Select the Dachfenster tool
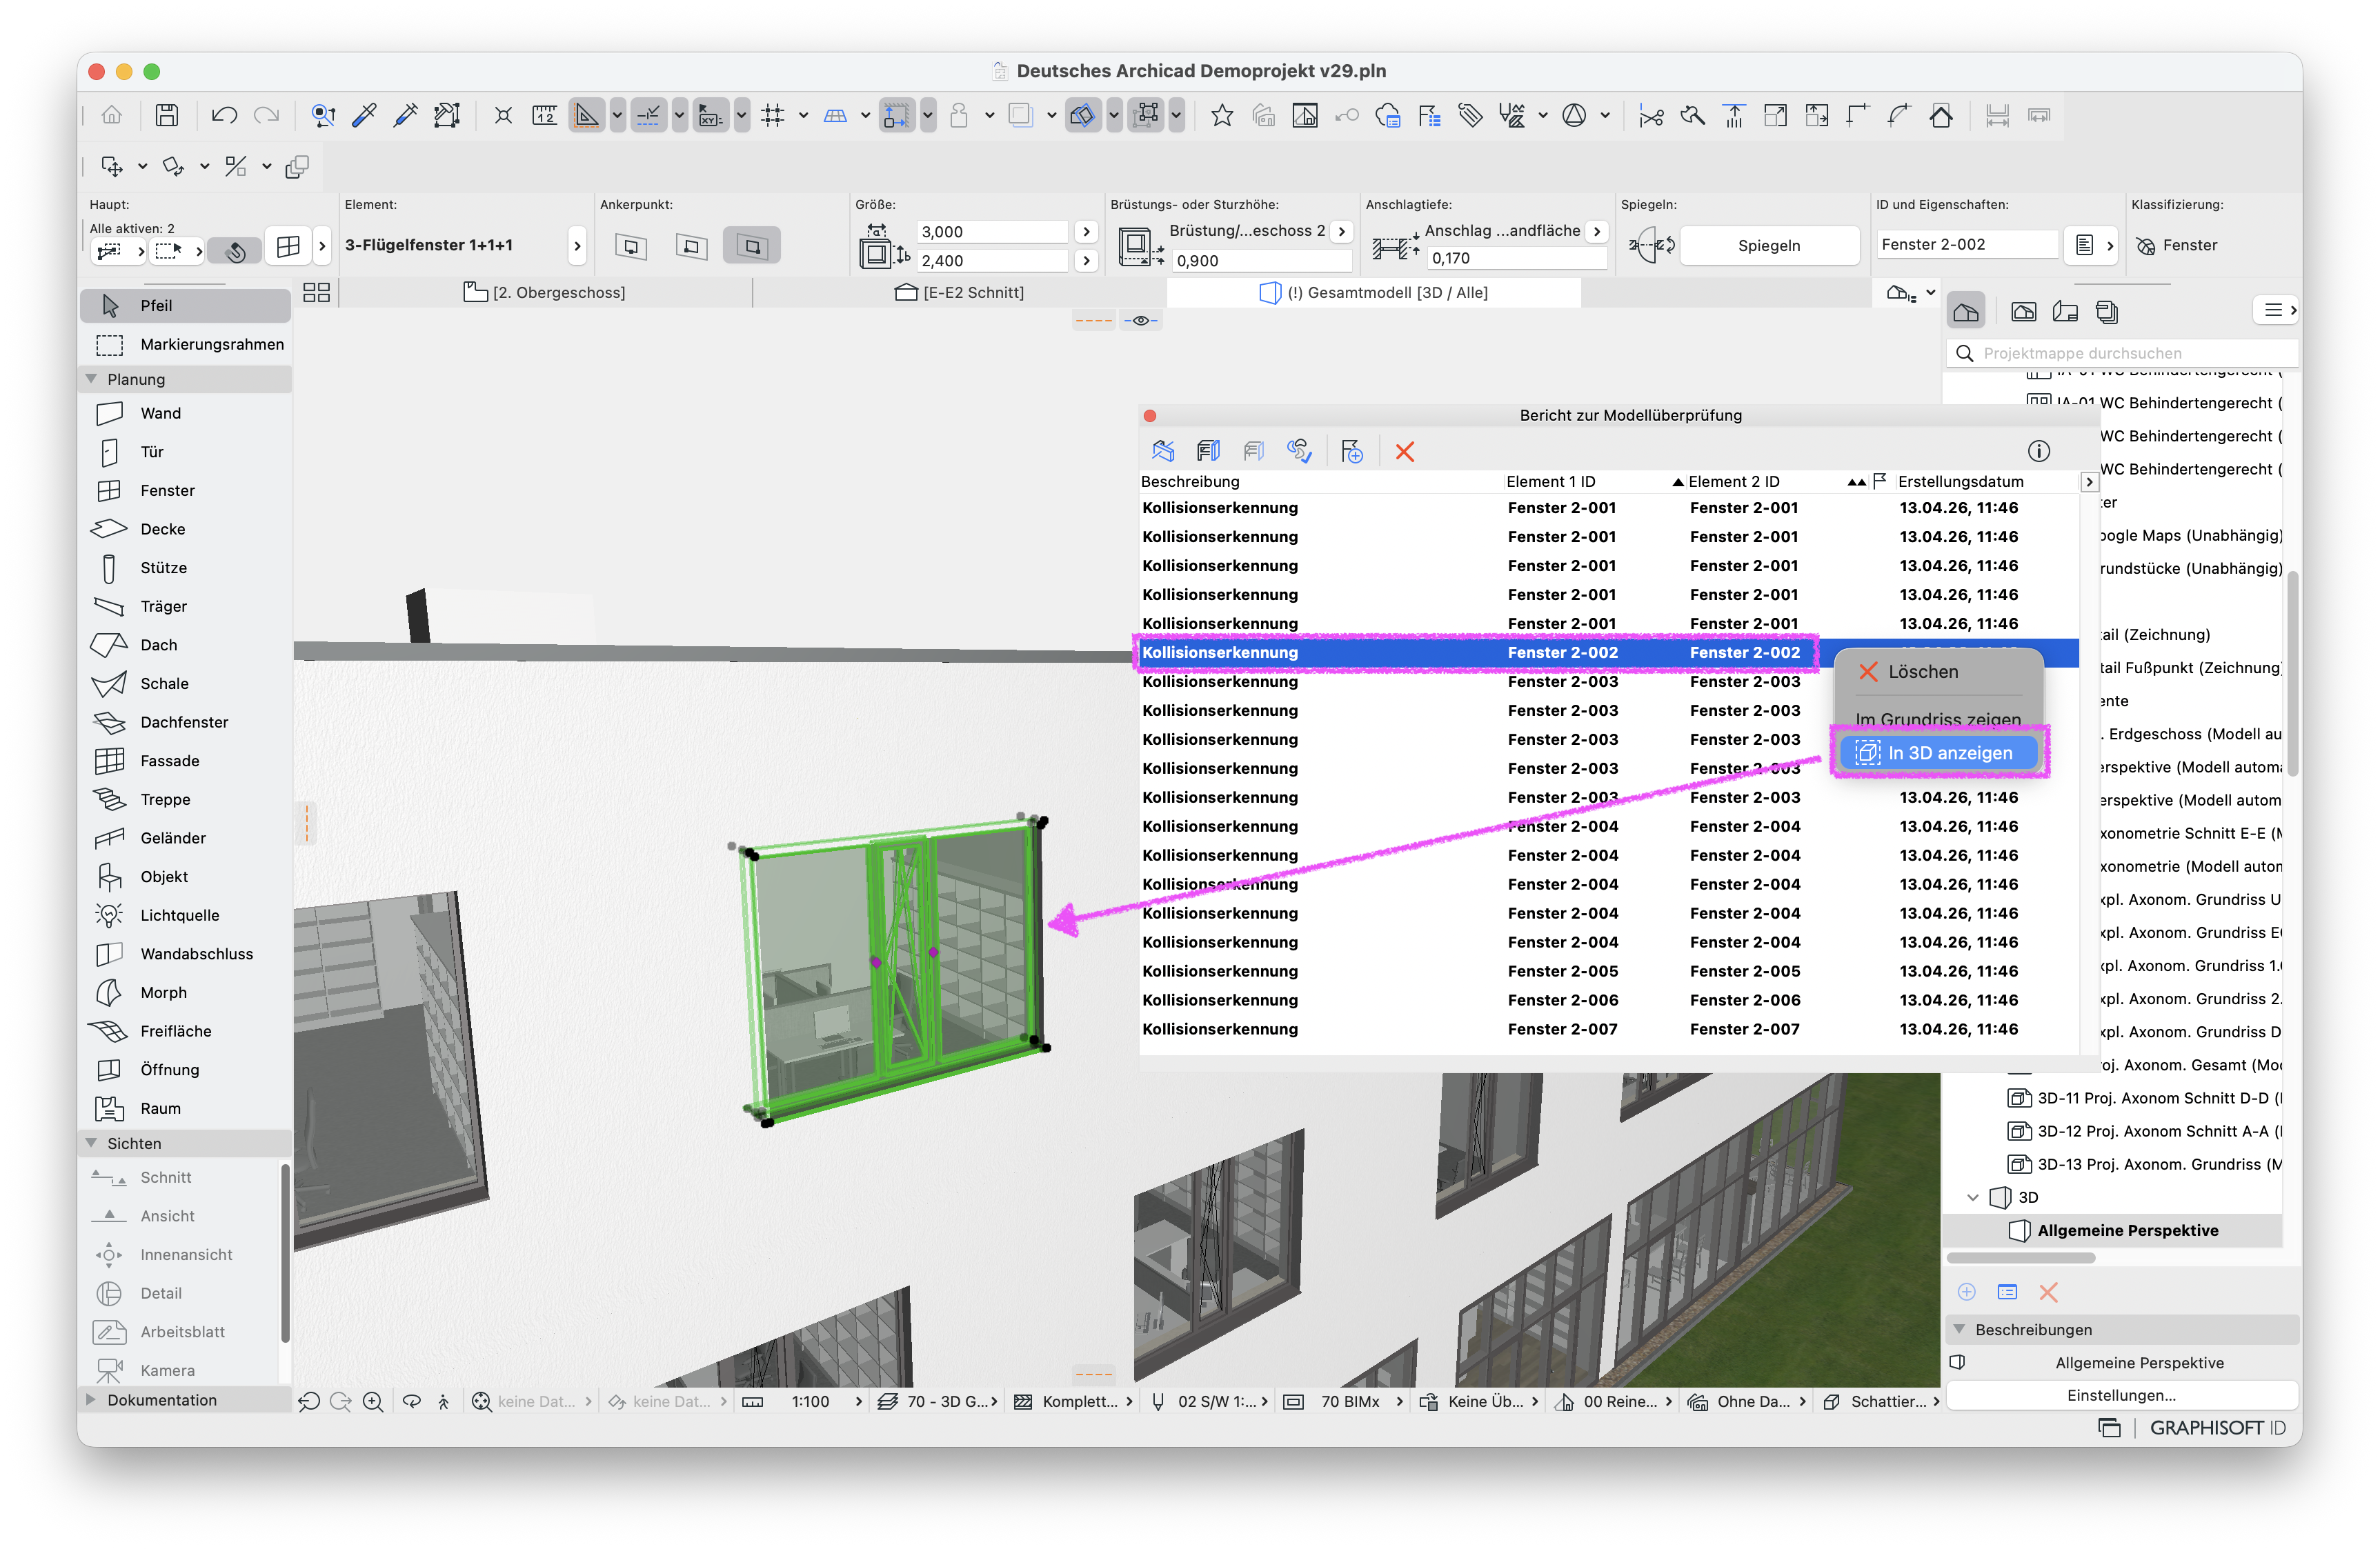 click(x=185, y=722)
